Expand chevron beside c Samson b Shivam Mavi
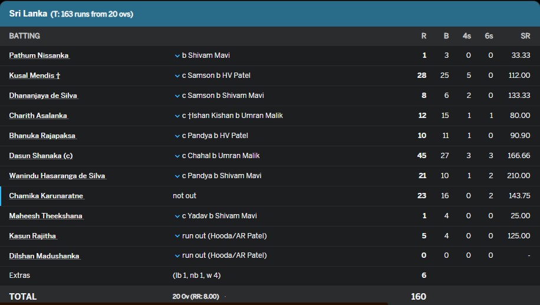This screenshot has height=305, width=540. tap(177, 96)
